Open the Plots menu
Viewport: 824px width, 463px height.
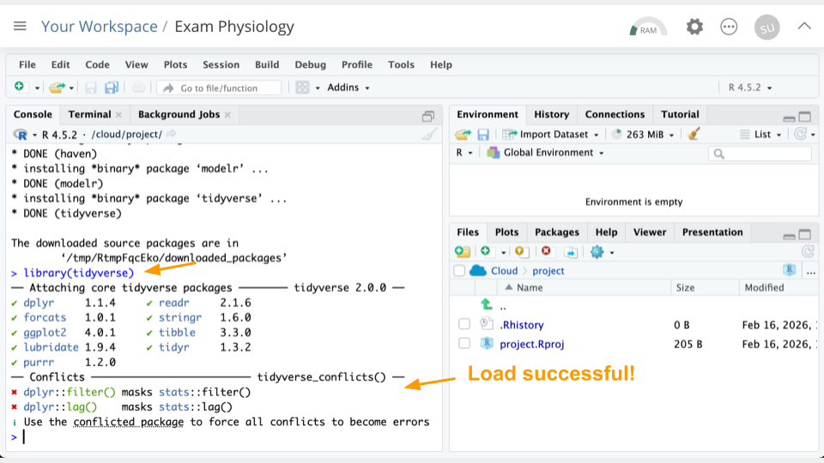(175, 64)
